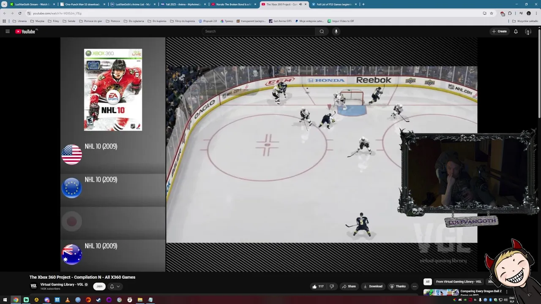
Task: Switch to LustVanGoth's Anime List tab
Action: click(x=132, y=4)
